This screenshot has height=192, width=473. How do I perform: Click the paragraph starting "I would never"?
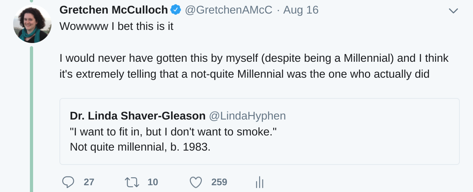click(254, 66)
